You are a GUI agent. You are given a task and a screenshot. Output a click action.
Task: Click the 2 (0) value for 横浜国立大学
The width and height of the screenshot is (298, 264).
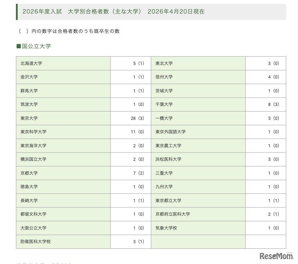(139, 159)
